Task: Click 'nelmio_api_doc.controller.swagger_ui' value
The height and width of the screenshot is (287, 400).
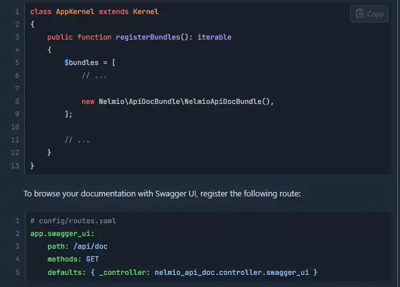Action: coord(232,272)
